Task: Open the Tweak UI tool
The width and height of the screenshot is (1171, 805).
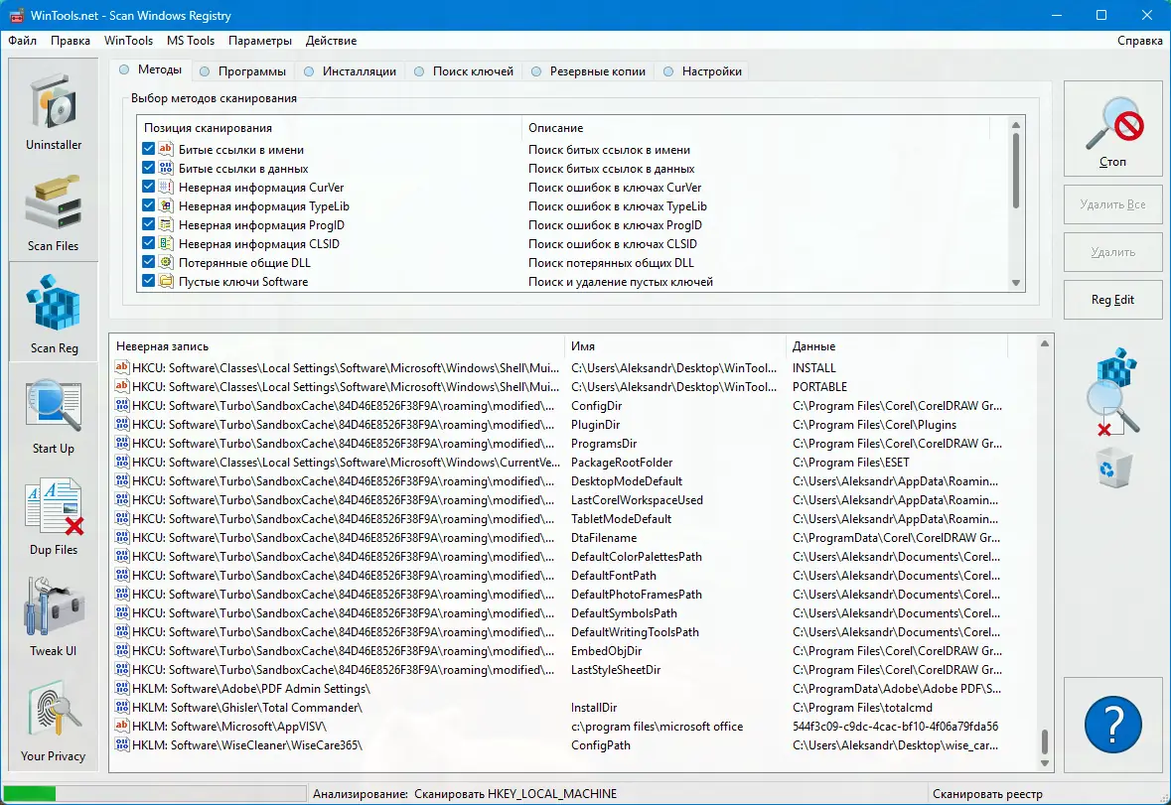Action: point(53,616)
